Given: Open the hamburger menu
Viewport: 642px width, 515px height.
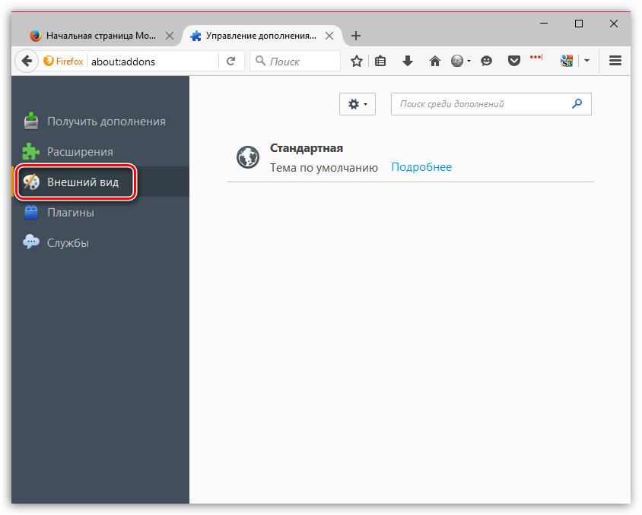Looking at the screenshot, I should click(615, 62).
